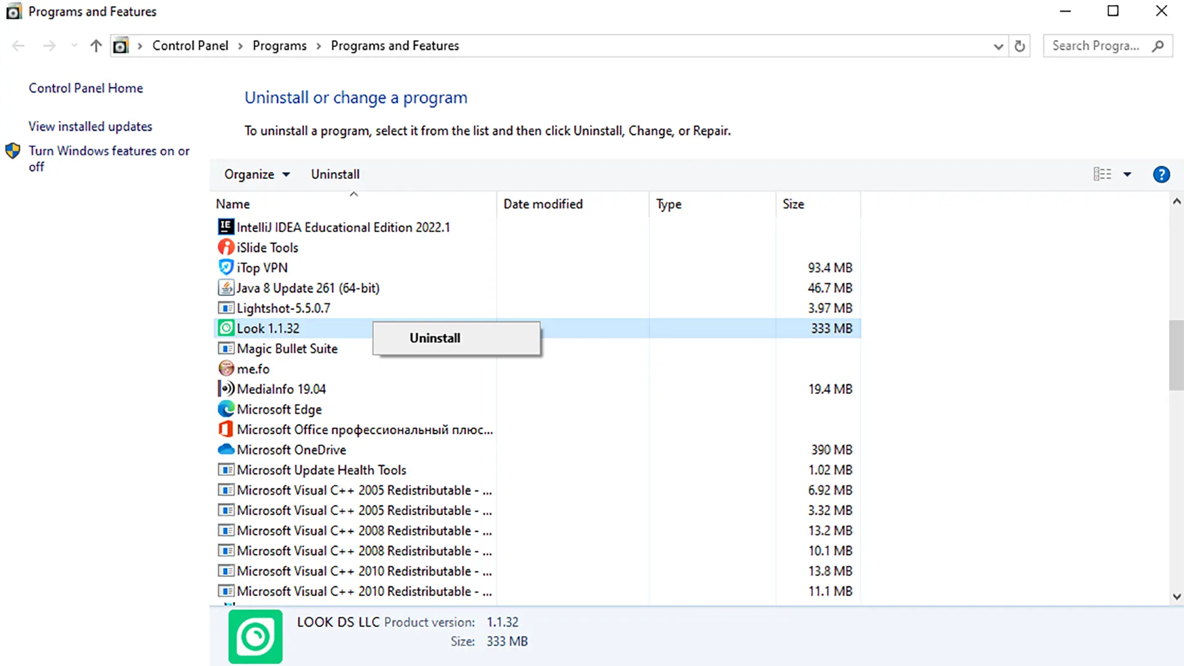Select the Microsoft Visual C++ 2005 3.32 MB row
This screenshot has width=1184, height=666.
(x=537, y=511)
